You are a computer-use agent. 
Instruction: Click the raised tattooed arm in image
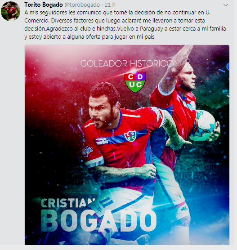(177, 67)
